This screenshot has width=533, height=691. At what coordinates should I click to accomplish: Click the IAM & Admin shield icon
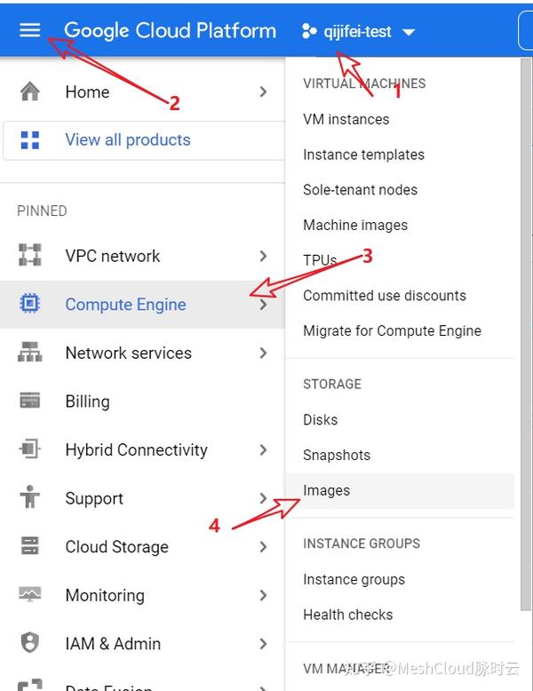click(30, 643)
